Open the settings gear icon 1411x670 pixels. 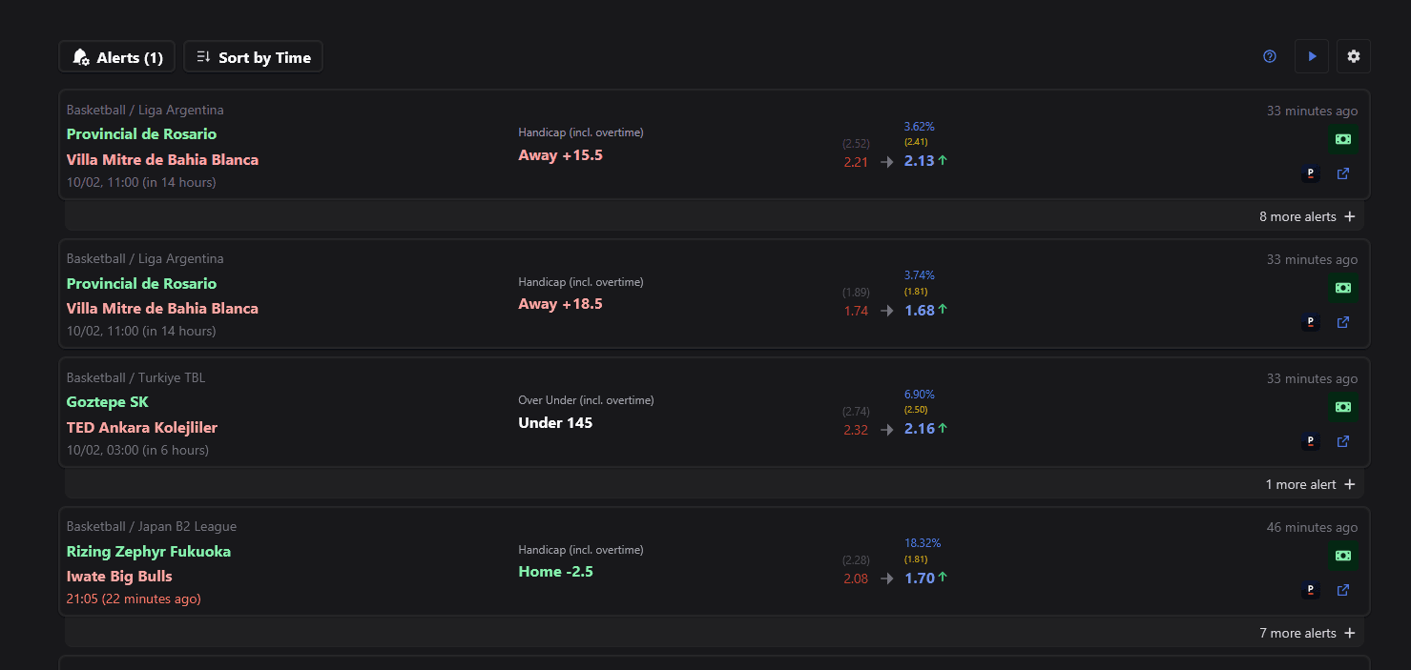[x=1354, y=56]
